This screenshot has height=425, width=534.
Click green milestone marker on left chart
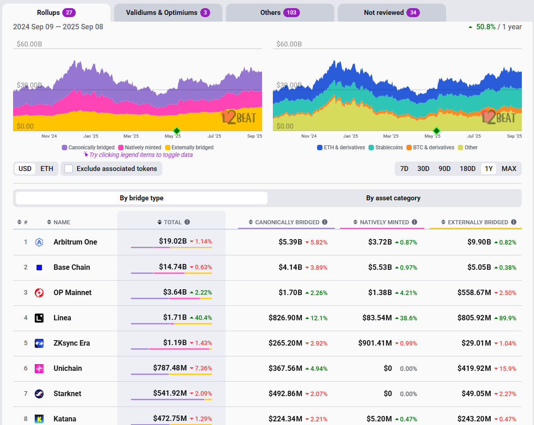(177, 131)
